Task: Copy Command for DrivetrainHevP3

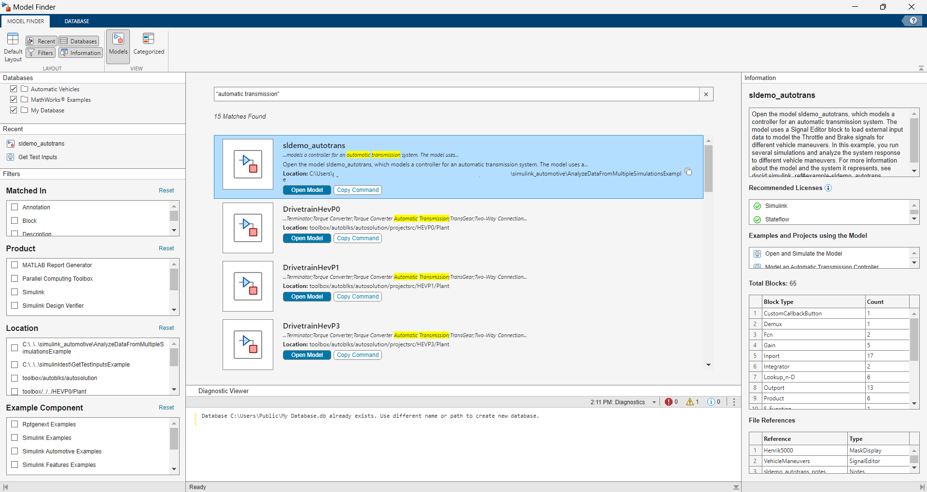Action: (358, 355)
